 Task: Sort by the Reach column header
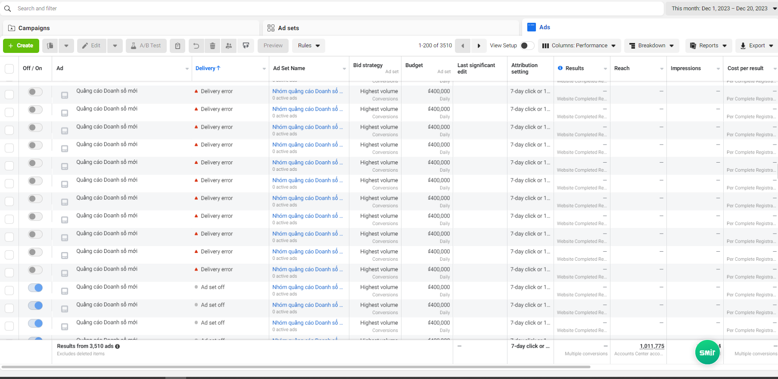pyautogui.click(x=622, y=68)
